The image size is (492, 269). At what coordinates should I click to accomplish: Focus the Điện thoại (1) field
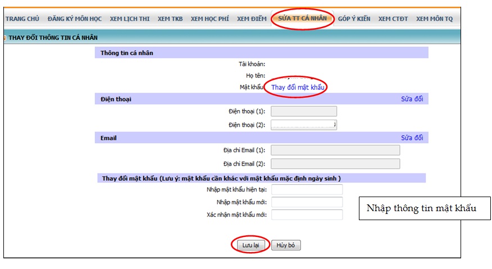coord(304,111)
